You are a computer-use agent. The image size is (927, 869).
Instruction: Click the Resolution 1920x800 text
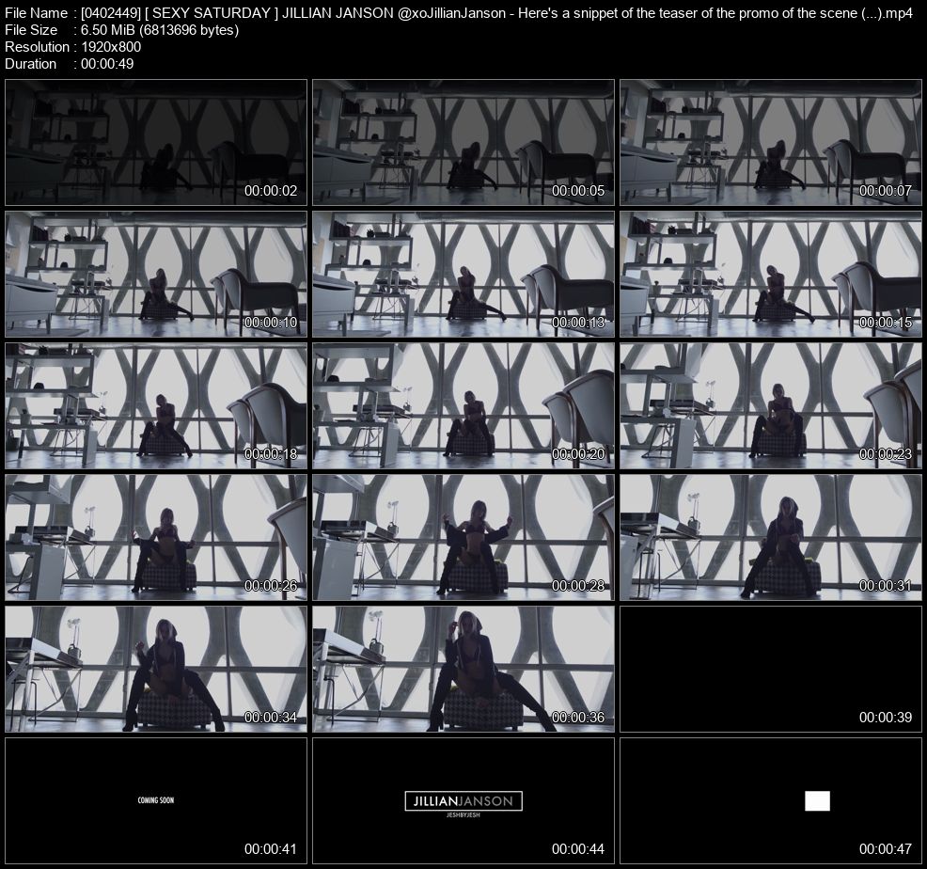click(x=73, y=46)
